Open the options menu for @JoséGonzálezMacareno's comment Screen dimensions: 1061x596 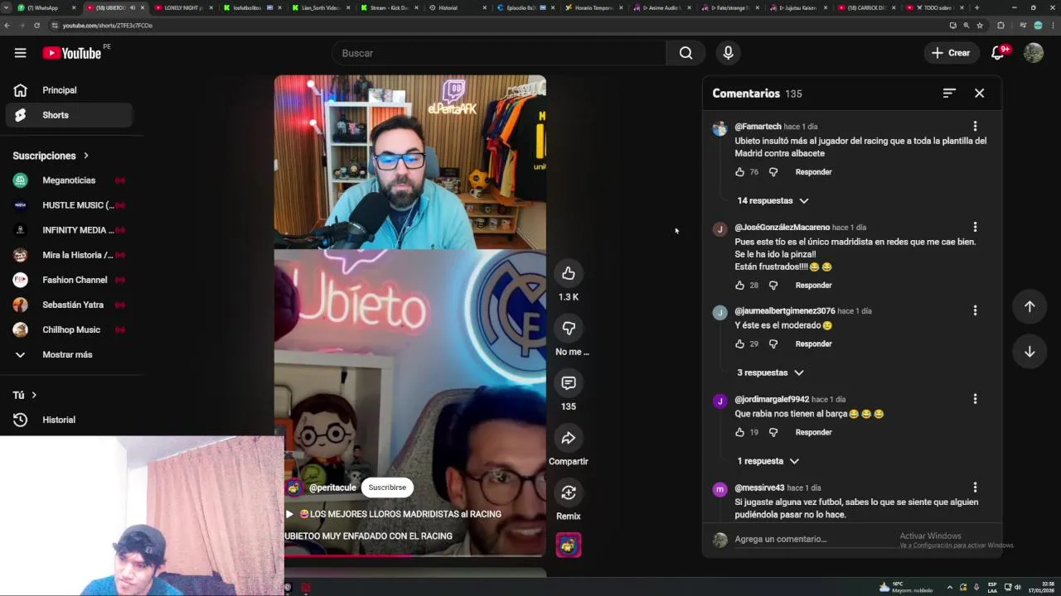[x=975, y=227]
